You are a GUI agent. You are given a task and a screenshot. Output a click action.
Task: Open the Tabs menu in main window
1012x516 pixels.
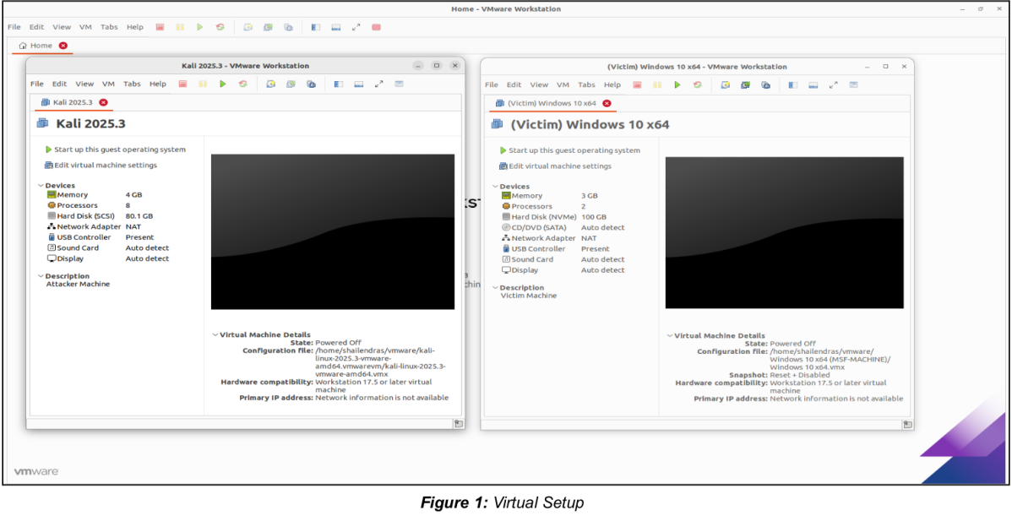pyautogui.click(x=109, y=27)
